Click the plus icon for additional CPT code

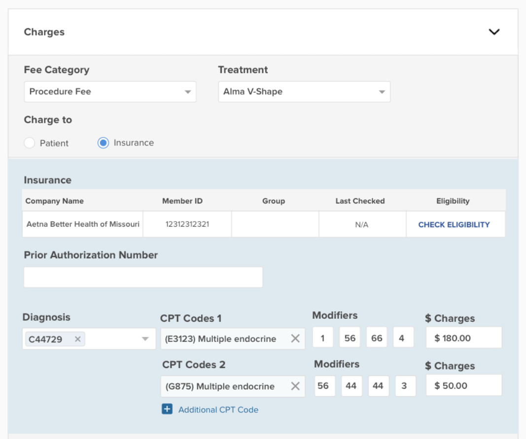point(167,409)
